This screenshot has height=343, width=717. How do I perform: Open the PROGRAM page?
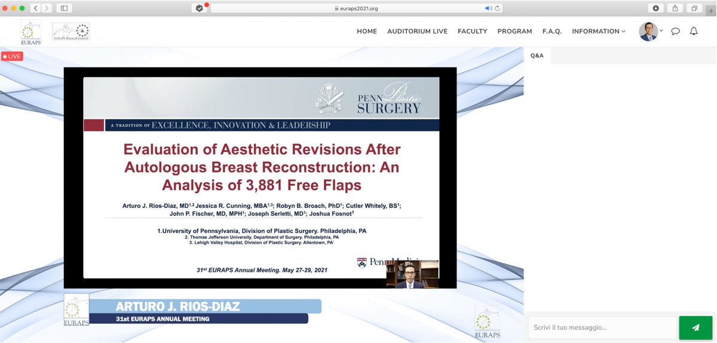(514, 32)
